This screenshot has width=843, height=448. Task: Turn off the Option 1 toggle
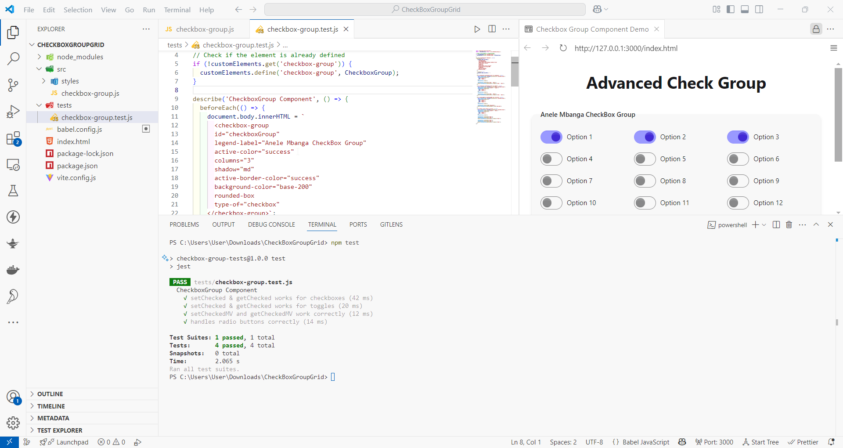(x=551, y=137)
